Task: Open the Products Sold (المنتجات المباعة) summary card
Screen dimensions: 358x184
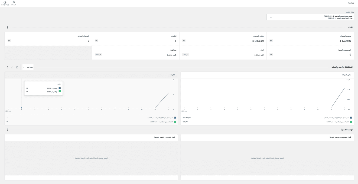Action: click(48, 39)
